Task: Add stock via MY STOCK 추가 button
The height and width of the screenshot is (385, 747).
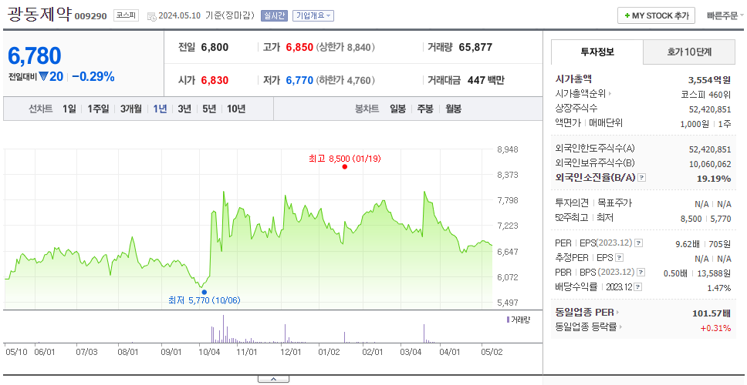Action: click(657, 15)
